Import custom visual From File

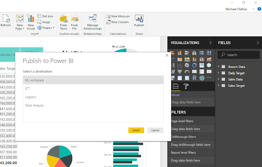pos(75,22)
